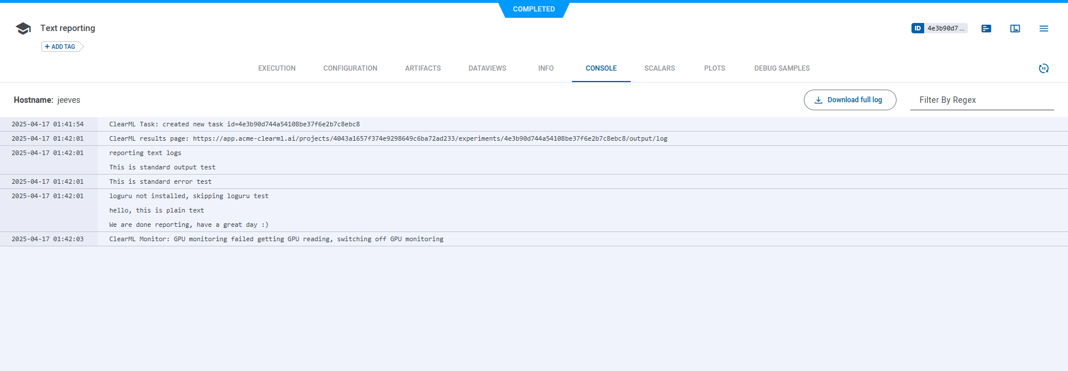Select the 'created new task' log line
Viewport: 1068px width, 371px height.
[235, 124]
